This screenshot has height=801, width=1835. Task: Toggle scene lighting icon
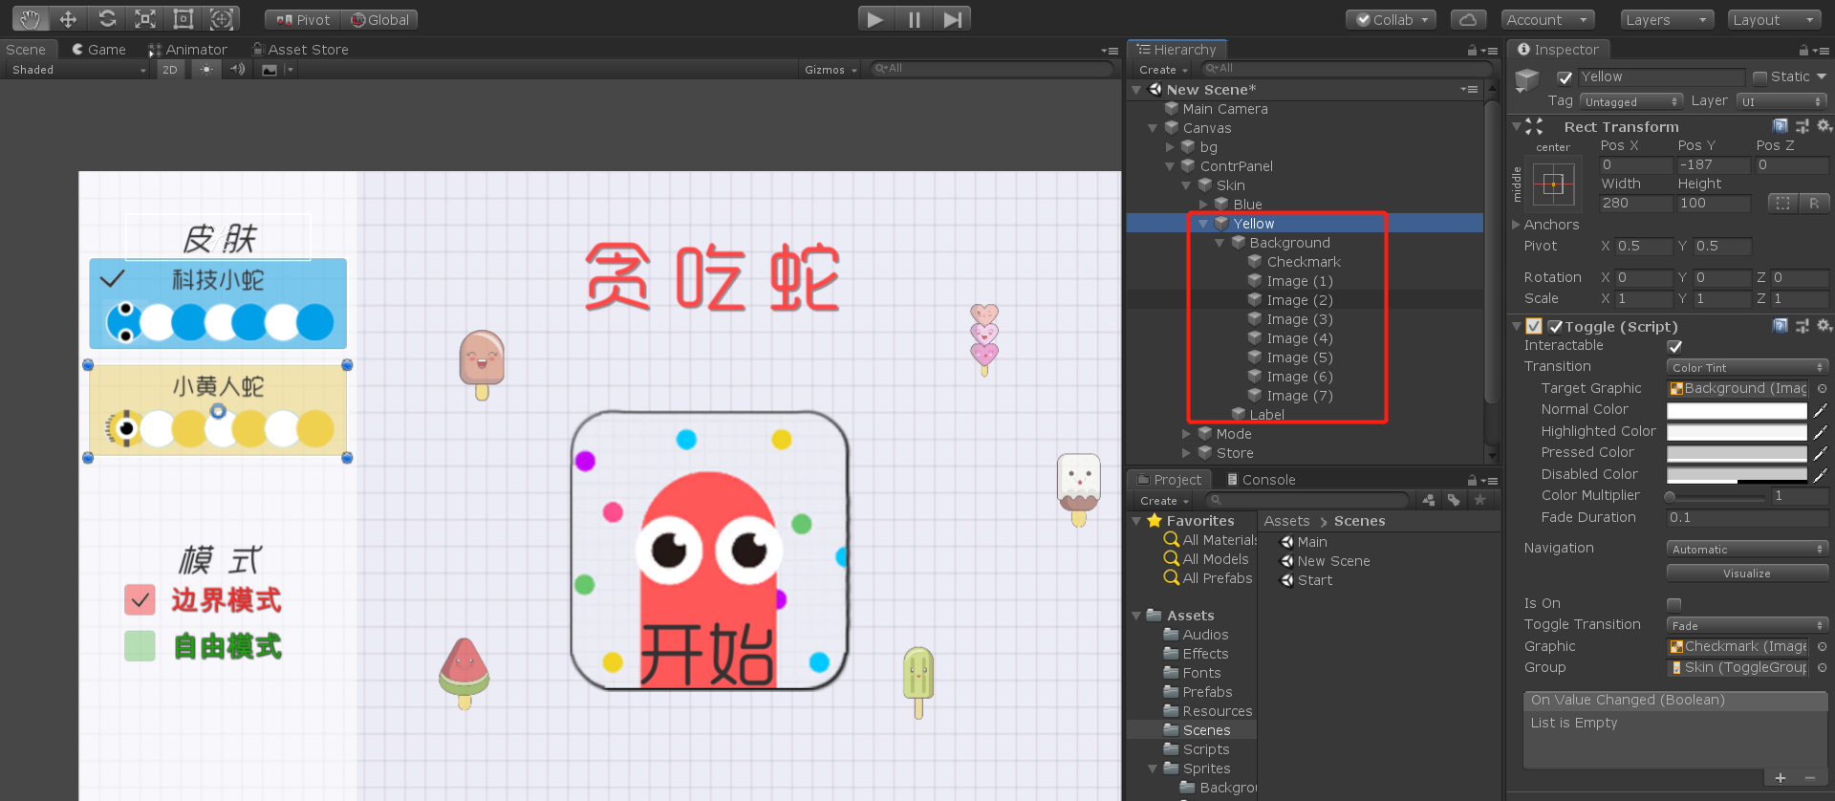(205, 70)
